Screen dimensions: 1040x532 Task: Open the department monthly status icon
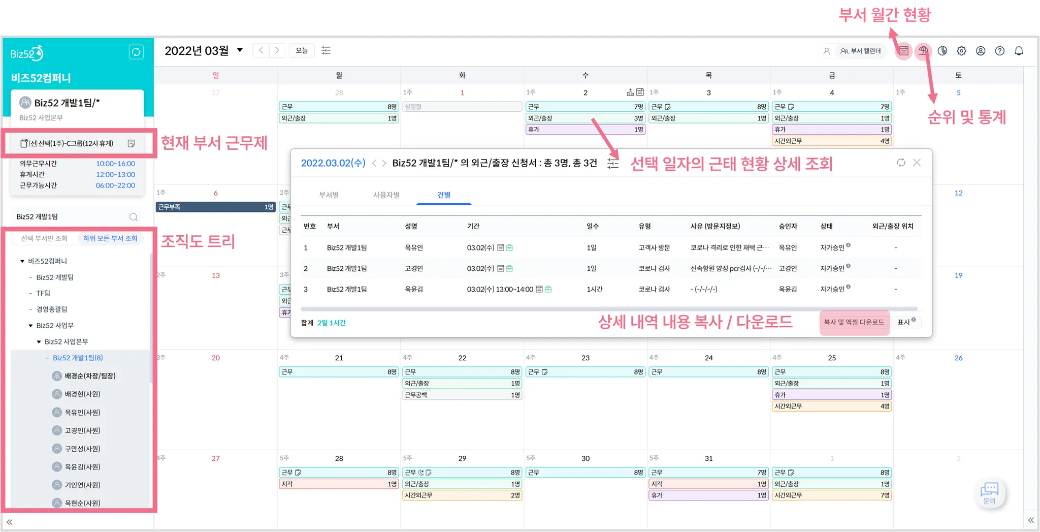pyautogui.click(x=904, y=51)
